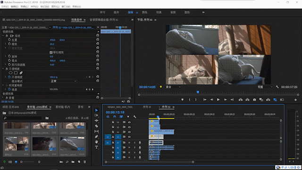The height and width of the screenshot is (170, 302).
Task: Open program monitor zoom level dropdown
Action: [173, 87]
